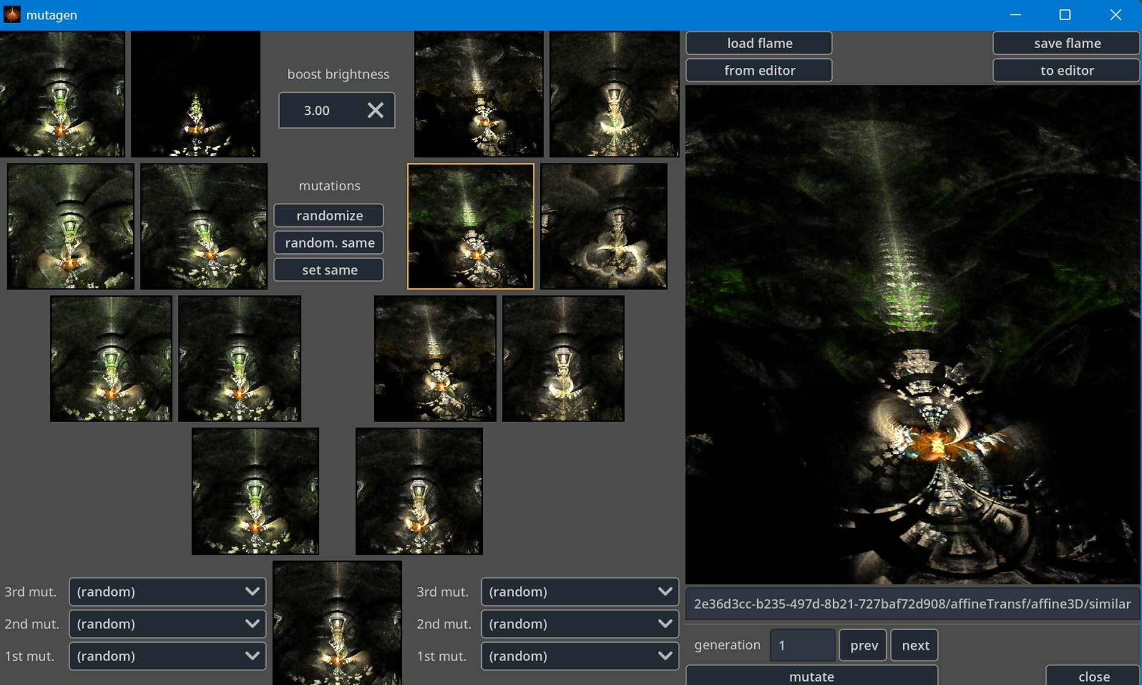Open the right 3rd mut. dropdown chevron

pyautogui.click(x=666, y=592)
